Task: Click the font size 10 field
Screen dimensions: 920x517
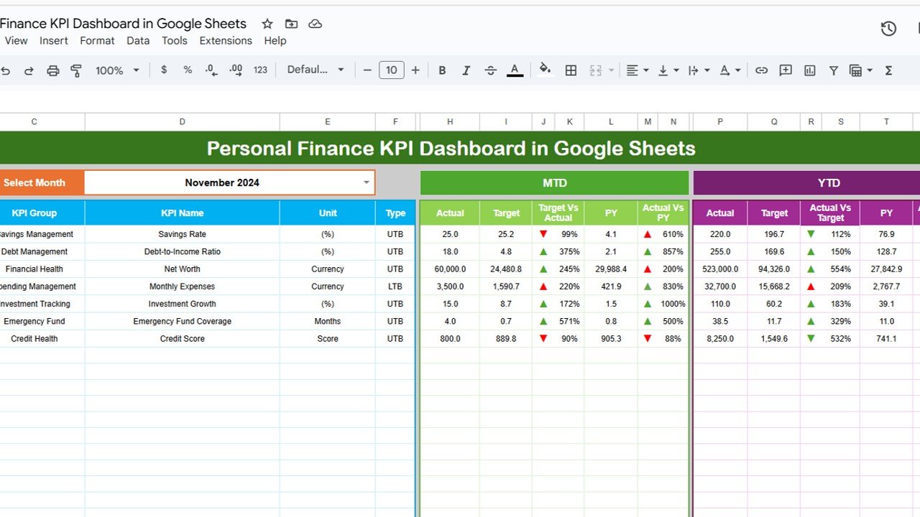Action: coord(391,70)
